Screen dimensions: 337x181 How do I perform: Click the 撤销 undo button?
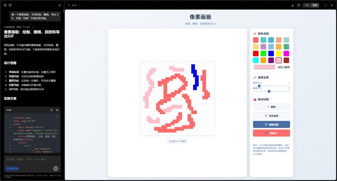pos(271,107)
